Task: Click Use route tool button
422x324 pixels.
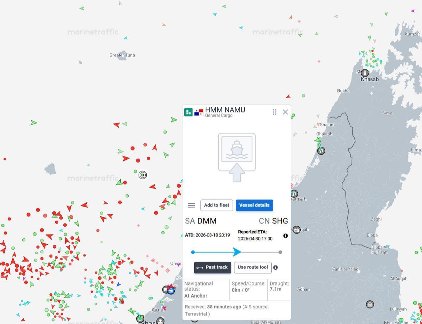Action: 253,267
